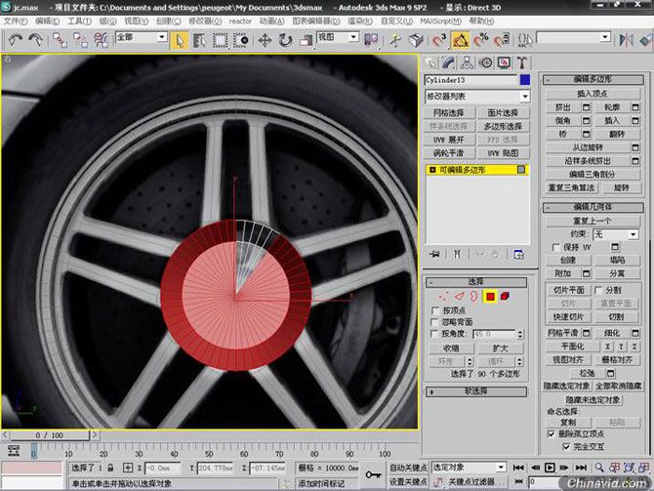654x491 pixels.
Task: Click the Pin Stack icon
Action: (434, 254)
